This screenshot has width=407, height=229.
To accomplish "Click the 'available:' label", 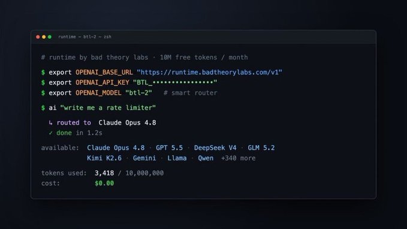I will coord(60,147).
